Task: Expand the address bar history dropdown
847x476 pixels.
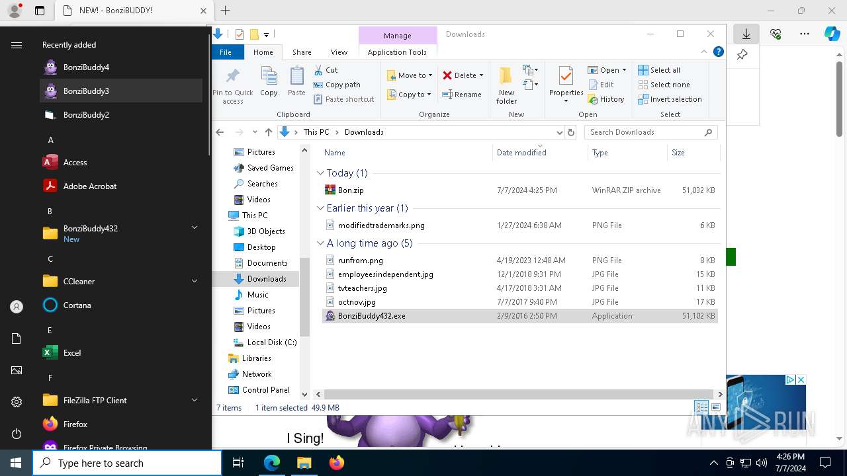Action: [x=560, y=132]
